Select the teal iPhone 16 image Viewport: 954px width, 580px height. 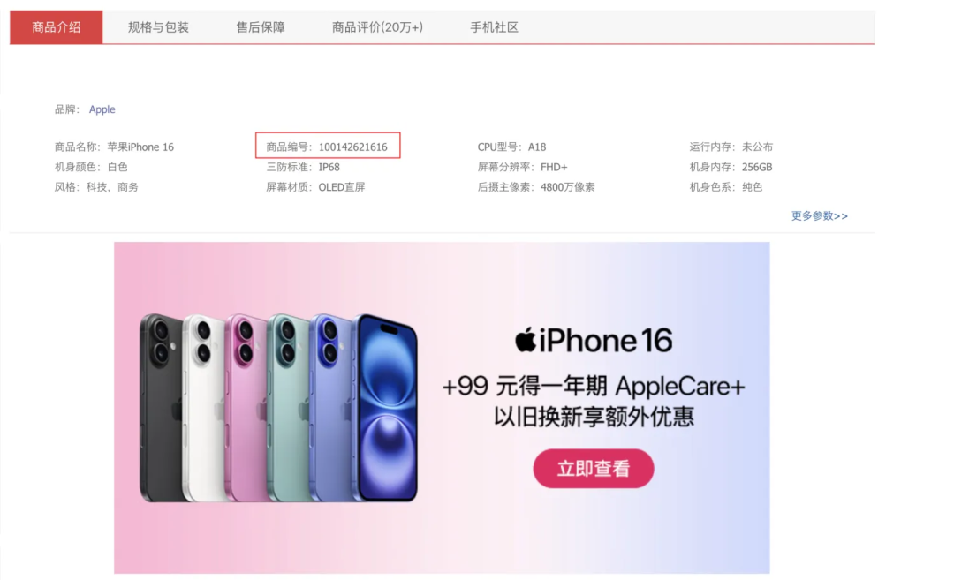click(288, 407)
